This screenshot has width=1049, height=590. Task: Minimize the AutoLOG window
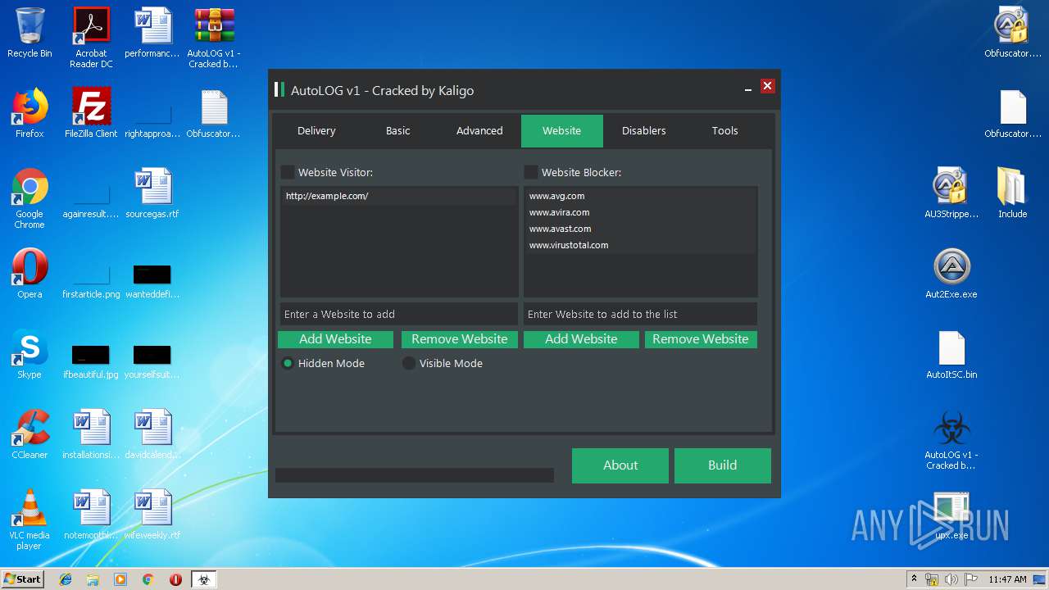[x=748, y=87]
